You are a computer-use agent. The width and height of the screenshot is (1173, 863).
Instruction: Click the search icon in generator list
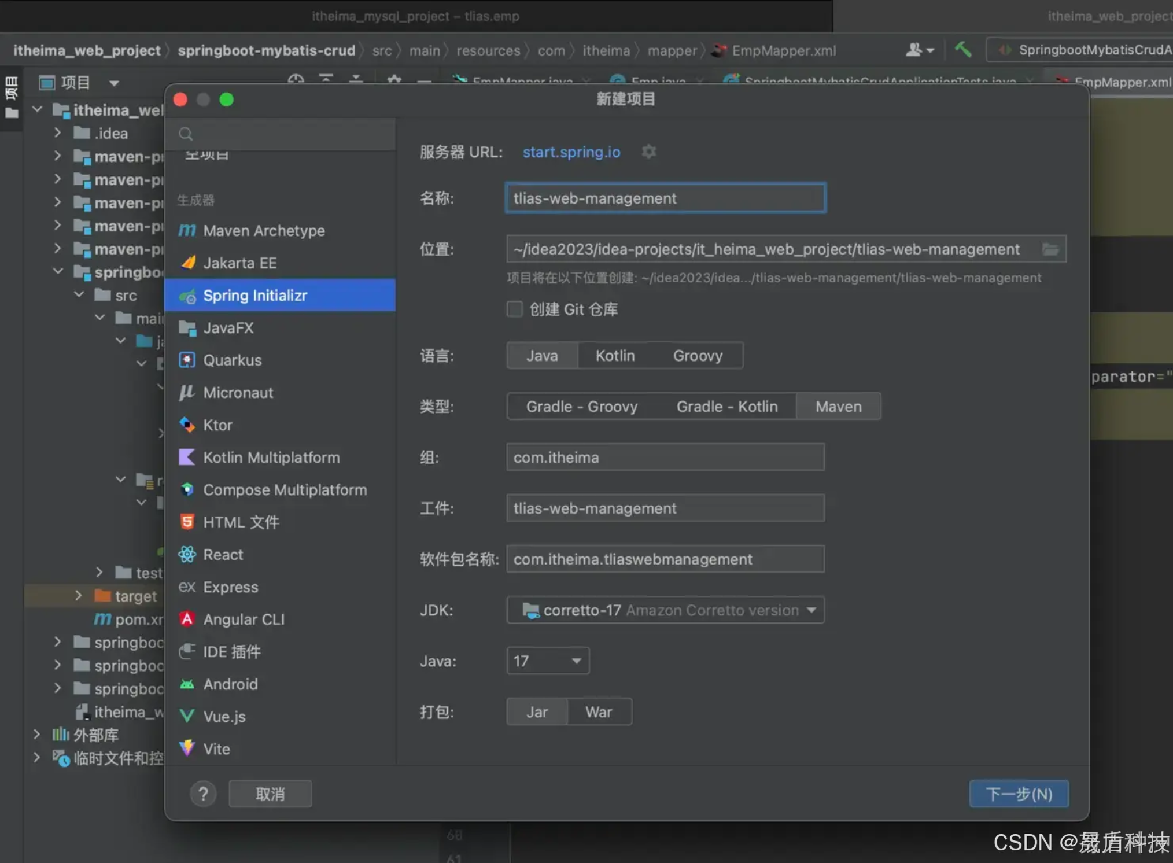point(186,134)
